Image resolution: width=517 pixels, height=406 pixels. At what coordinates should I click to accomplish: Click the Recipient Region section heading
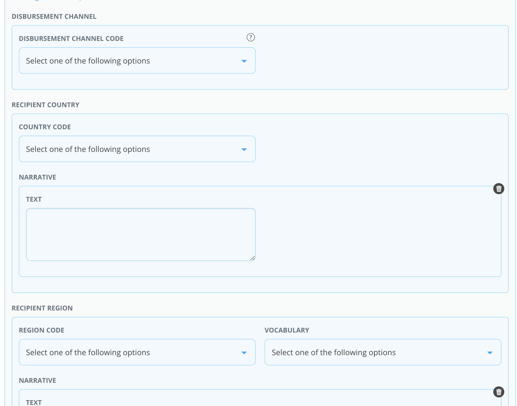[x=42, y=308]
